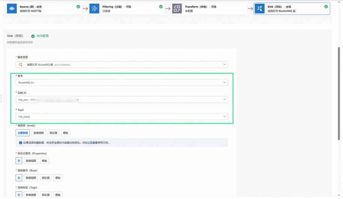Click the Sink RocketMQ step icon

click(x=259, y=9)
